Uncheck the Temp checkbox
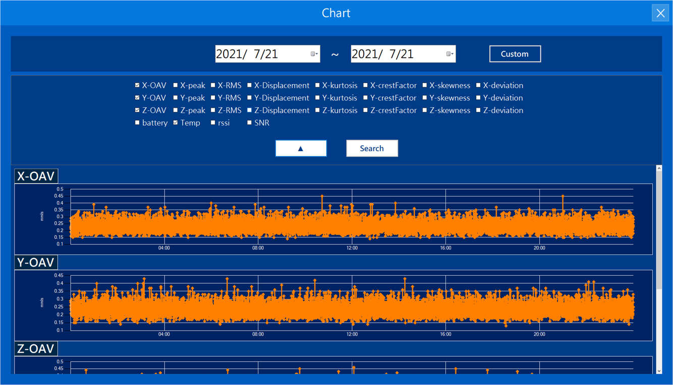 click(176, 122)
